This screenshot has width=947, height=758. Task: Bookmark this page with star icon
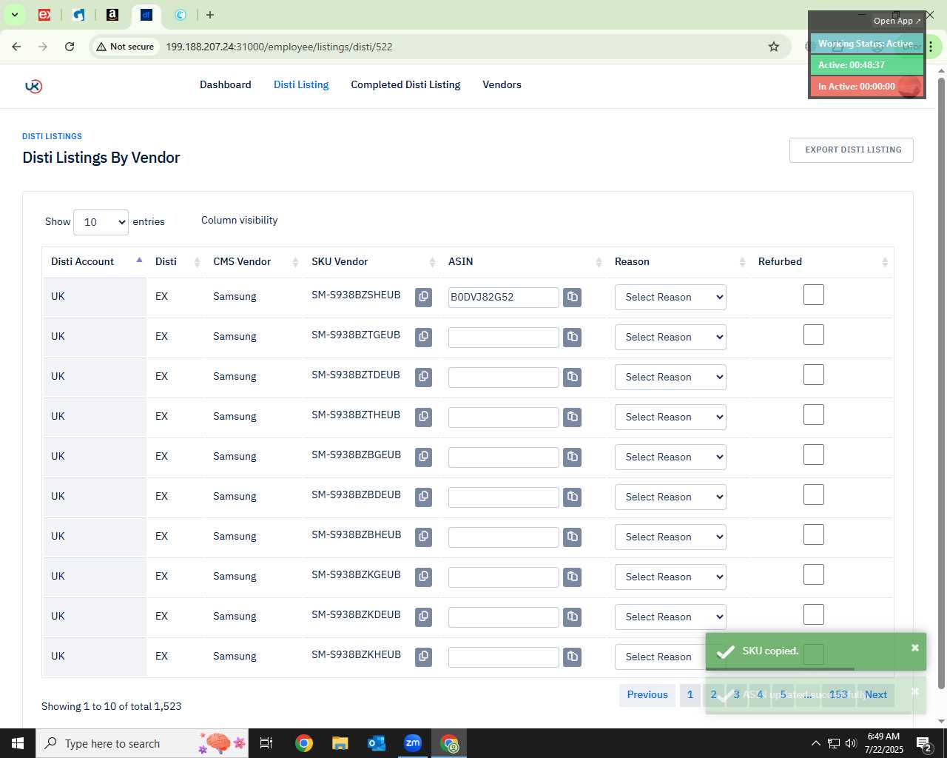774,47
